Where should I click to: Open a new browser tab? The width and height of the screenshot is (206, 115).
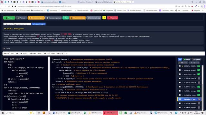(133, 2)
